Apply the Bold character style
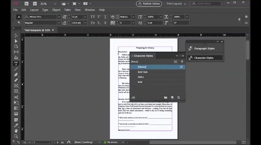 [157, 82]
